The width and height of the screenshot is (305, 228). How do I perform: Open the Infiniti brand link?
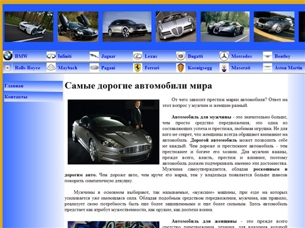(x=65, y=56)
